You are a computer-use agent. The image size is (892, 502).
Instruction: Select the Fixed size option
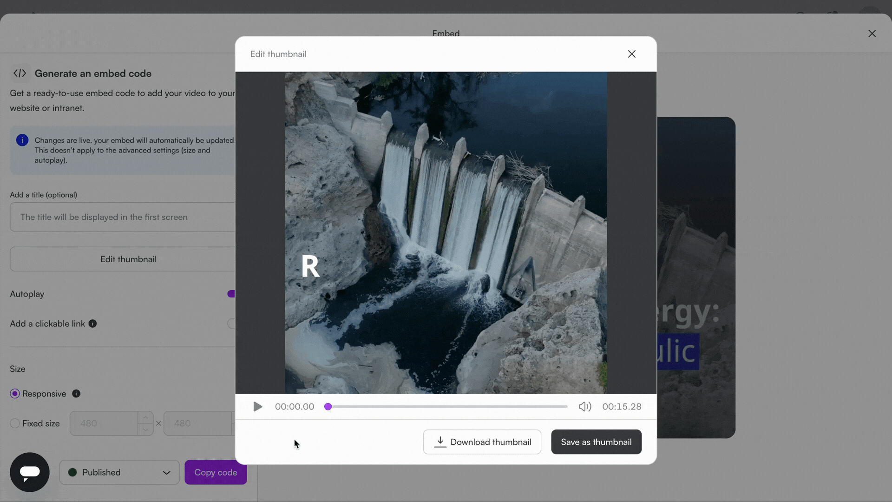[15, 423]
